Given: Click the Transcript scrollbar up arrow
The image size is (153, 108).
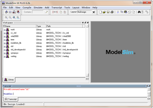Looking at the screenshot, I should click(149, 89).
